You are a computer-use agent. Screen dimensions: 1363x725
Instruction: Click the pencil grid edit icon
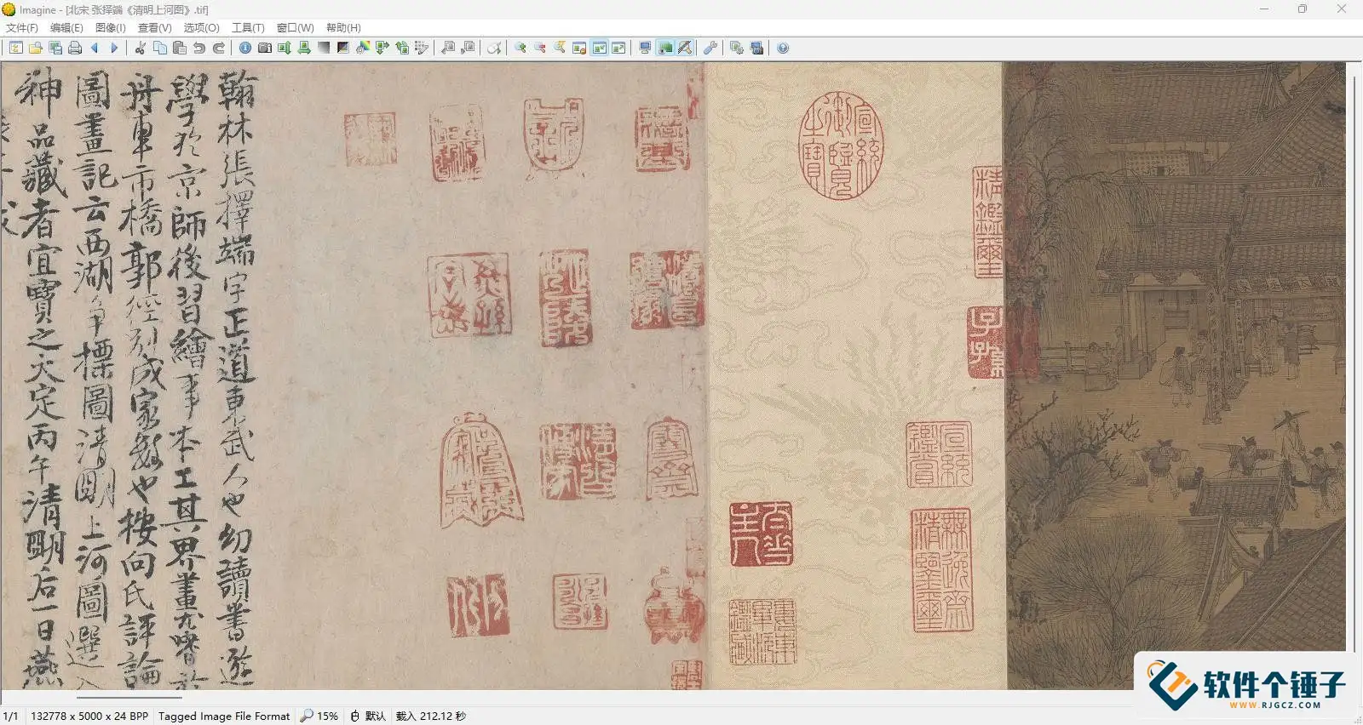(421, 48)
